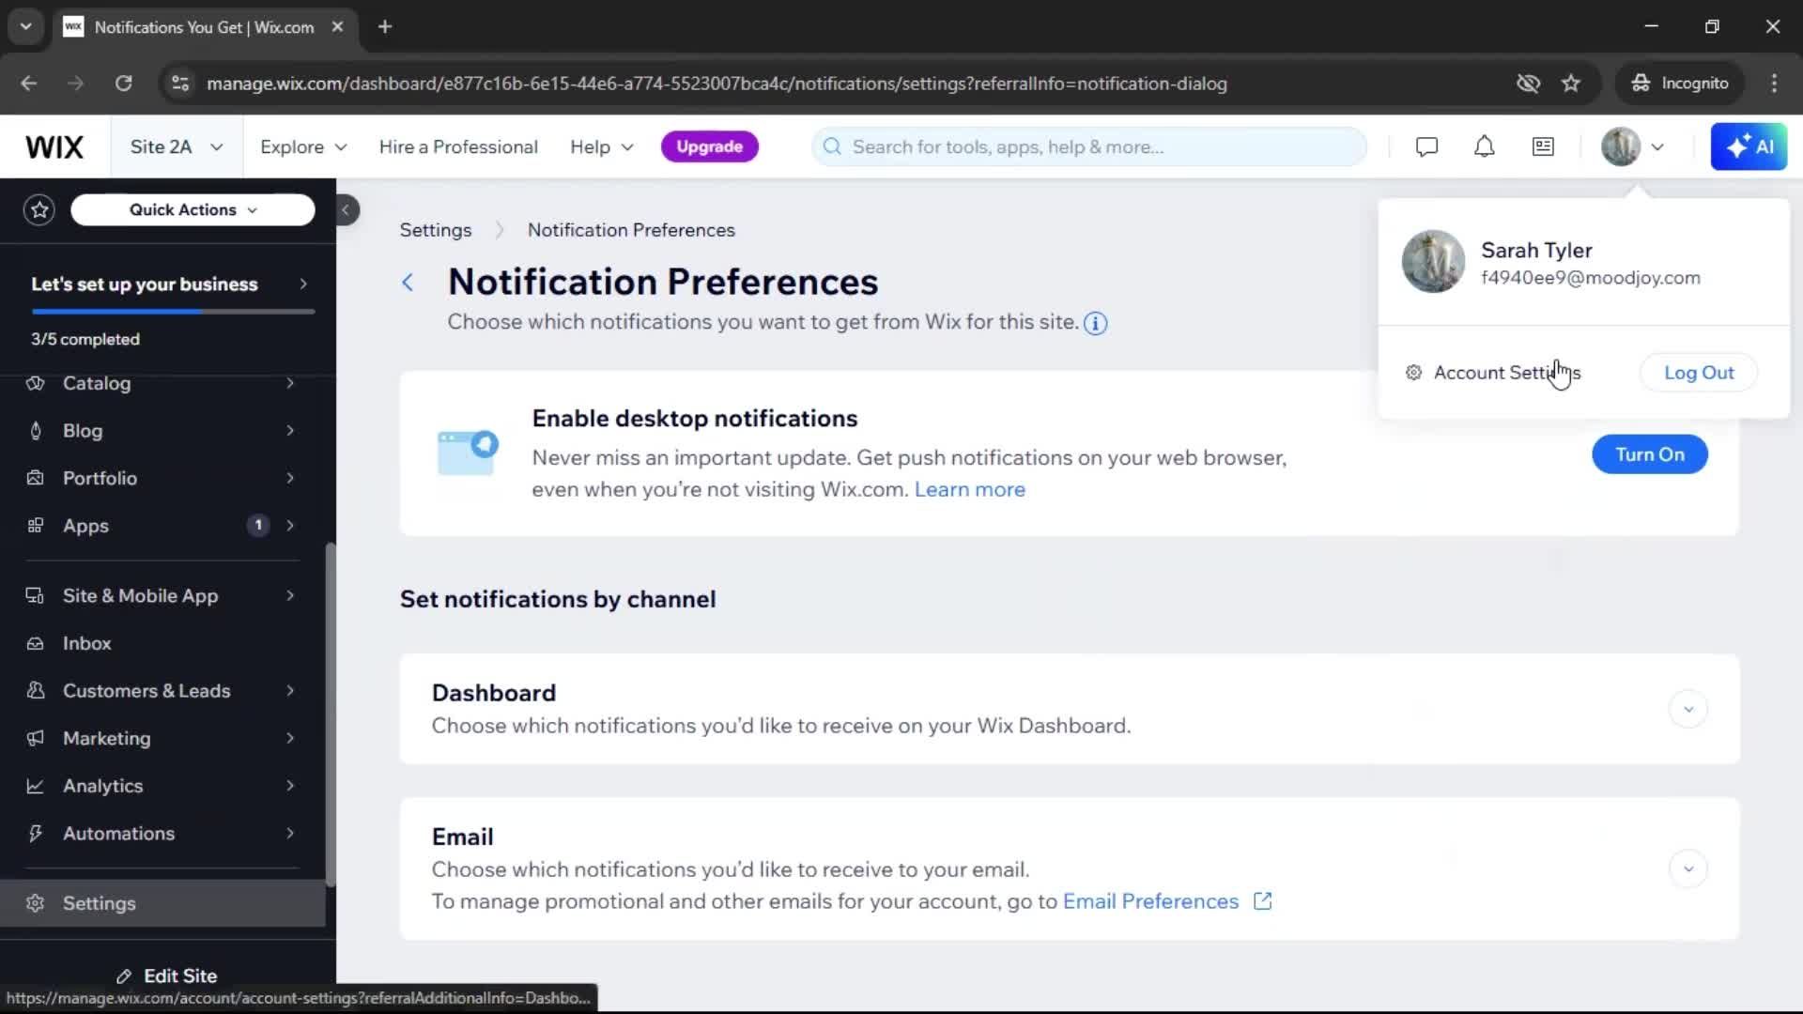
Task: Click the Learn more link
Action: pos(969,490)
